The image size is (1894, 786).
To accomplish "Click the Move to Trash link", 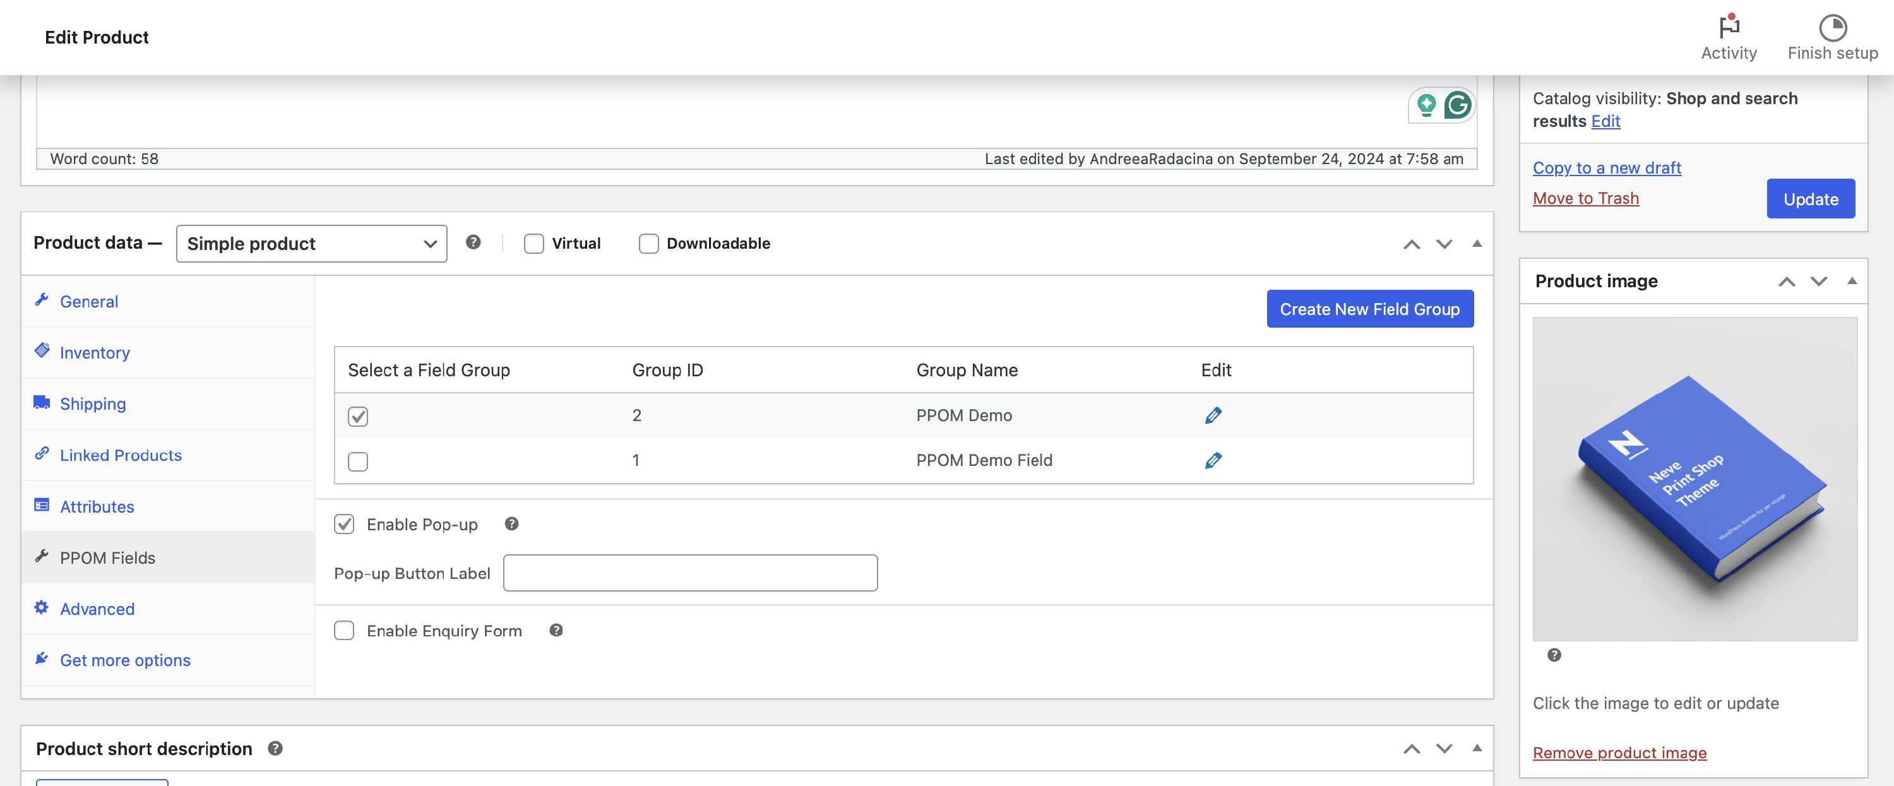I will click(x=1585, y=198).
